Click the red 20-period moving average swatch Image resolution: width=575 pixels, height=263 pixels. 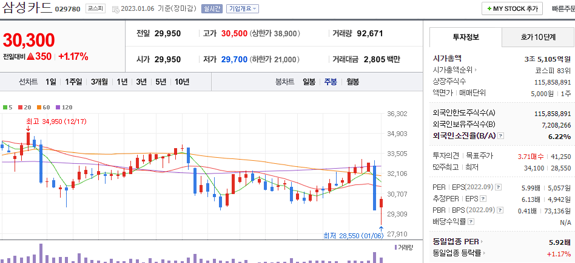coord(21,108)
